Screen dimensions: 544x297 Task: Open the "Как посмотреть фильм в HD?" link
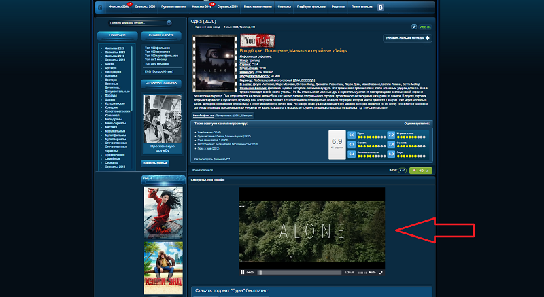point(211,160)
